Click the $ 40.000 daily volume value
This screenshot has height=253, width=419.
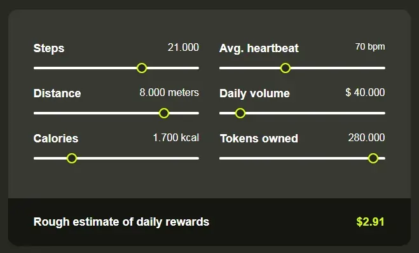coord(365,93)
